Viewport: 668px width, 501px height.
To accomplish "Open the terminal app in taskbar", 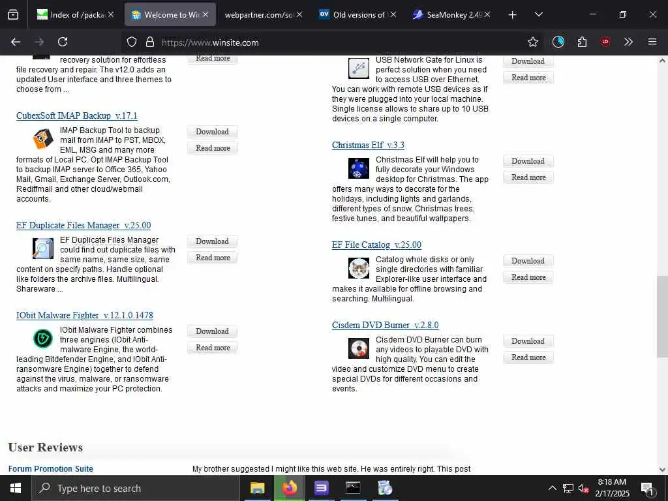I will click(353, 488).
